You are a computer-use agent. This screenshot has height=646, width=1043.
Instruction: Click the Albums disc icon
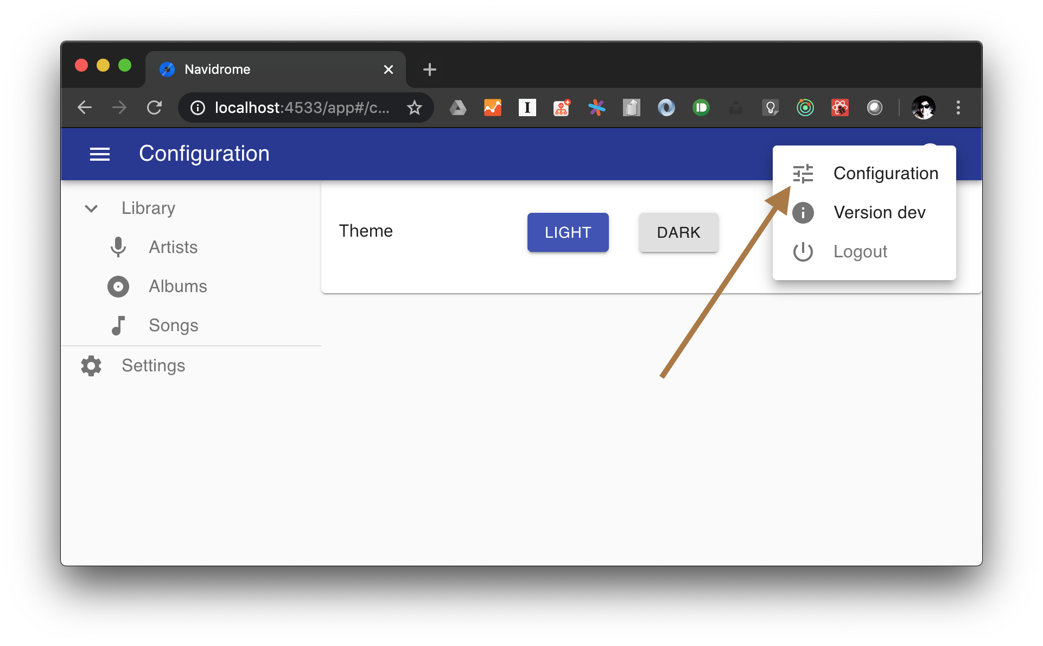[118, 287]
